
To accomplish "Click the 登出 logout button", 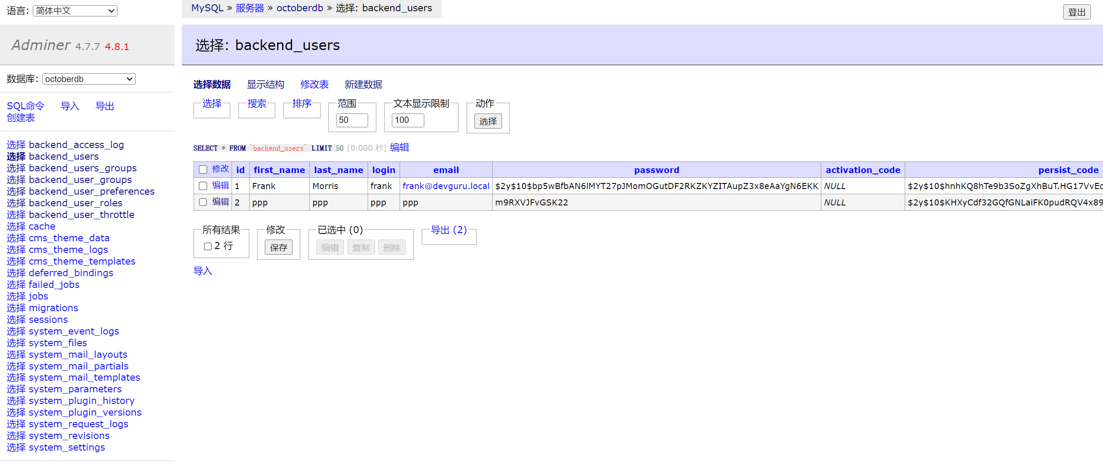I will 1076,12.
